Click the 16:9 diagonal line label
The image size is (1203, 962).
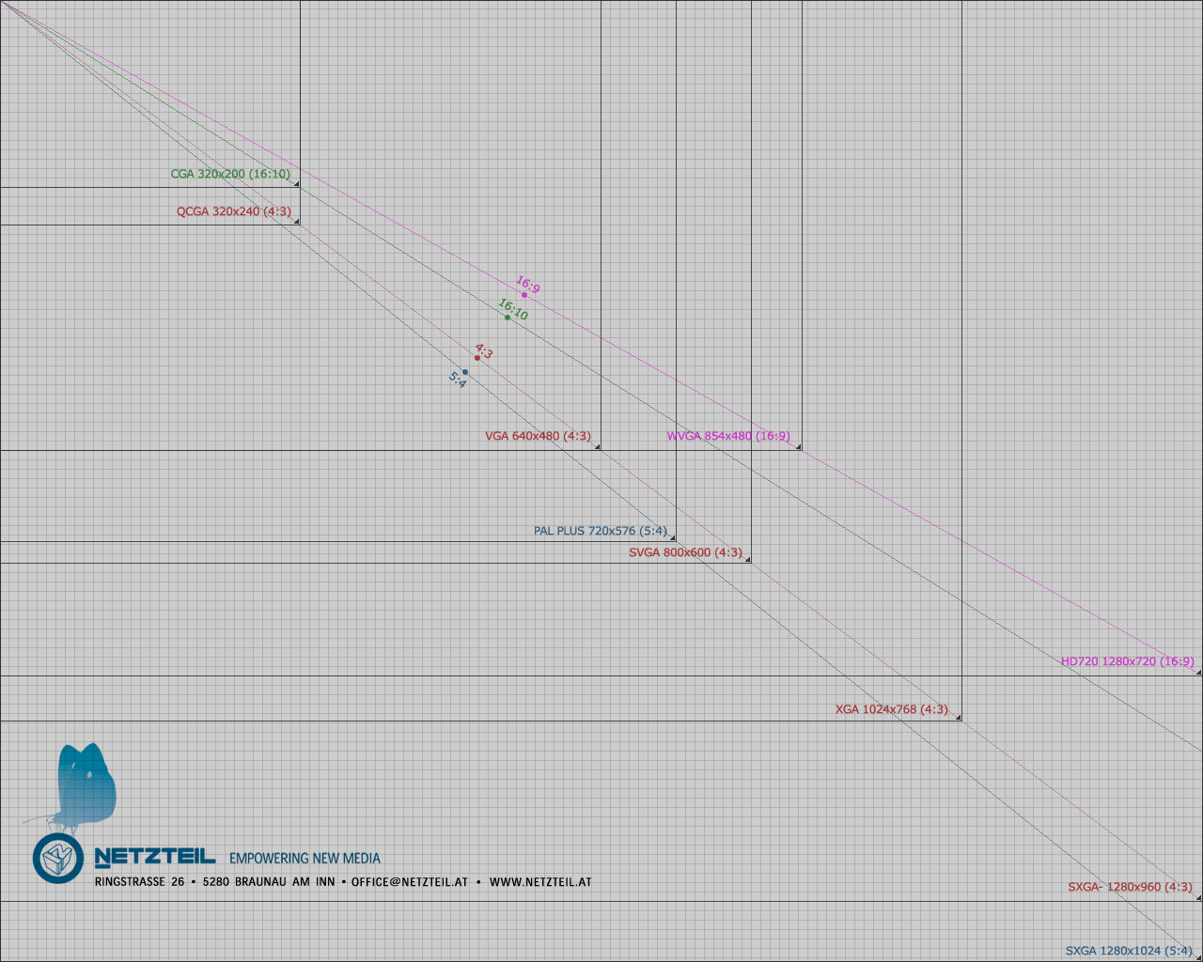click(528, 285)
